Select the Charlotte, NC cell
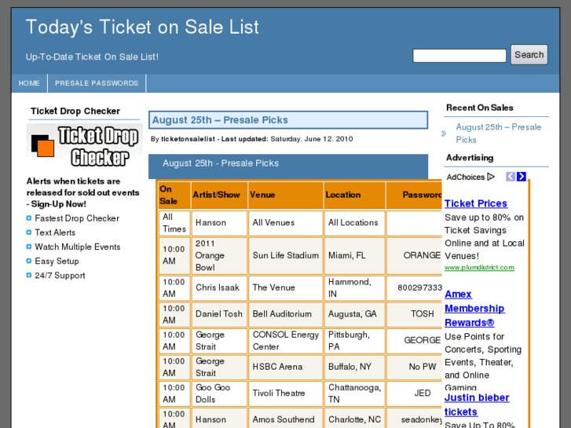571x428 pixels. click(x=355, y=418)
